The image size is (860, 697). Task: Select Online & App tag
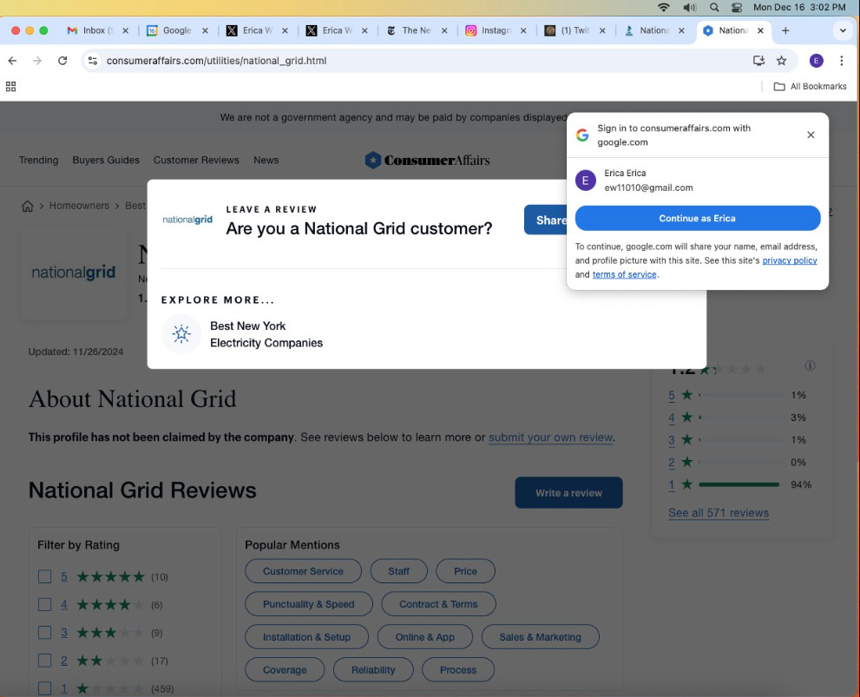click(424, 637)
